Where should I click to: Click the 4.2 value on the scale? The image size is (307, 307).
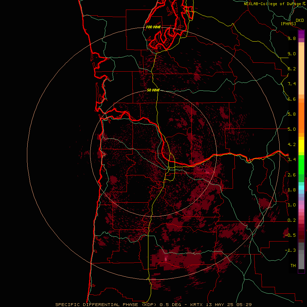pos(292,145)
